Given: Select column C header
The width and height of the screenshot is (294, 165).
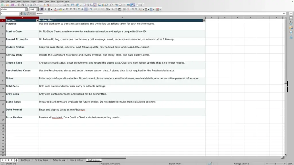Looking at the screenshot, I should (x=212, y=17).
